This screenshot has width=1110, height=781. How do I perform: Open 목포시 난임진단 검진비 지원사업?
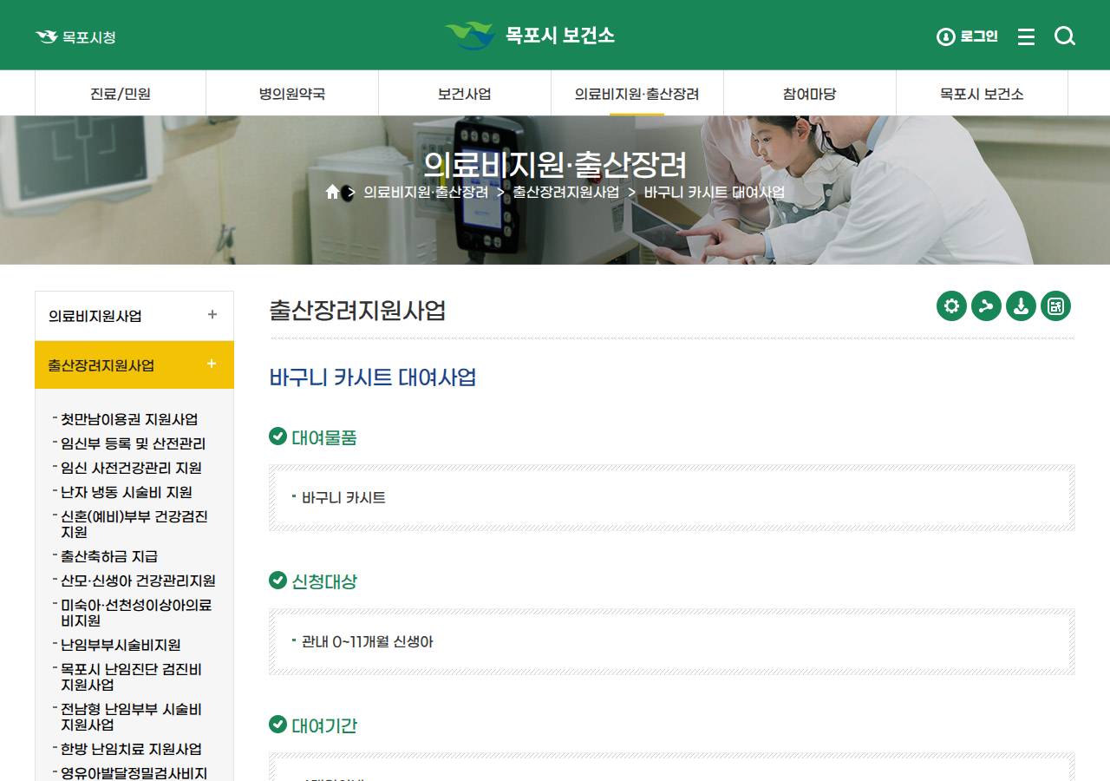[131, 677]
